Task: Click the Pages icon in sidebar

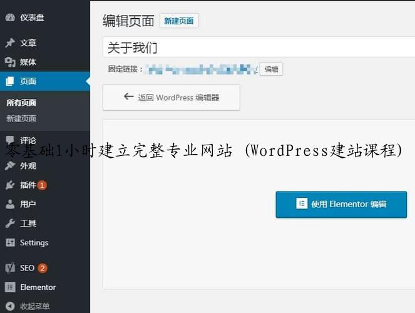Action: click(10, 81)
